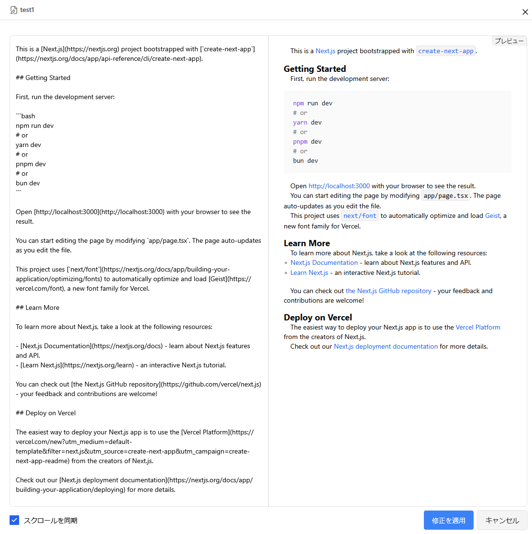Open the Next.js link in preview intro
The height and width of the screenshot is (534, 532).
[x=325, y=51]
